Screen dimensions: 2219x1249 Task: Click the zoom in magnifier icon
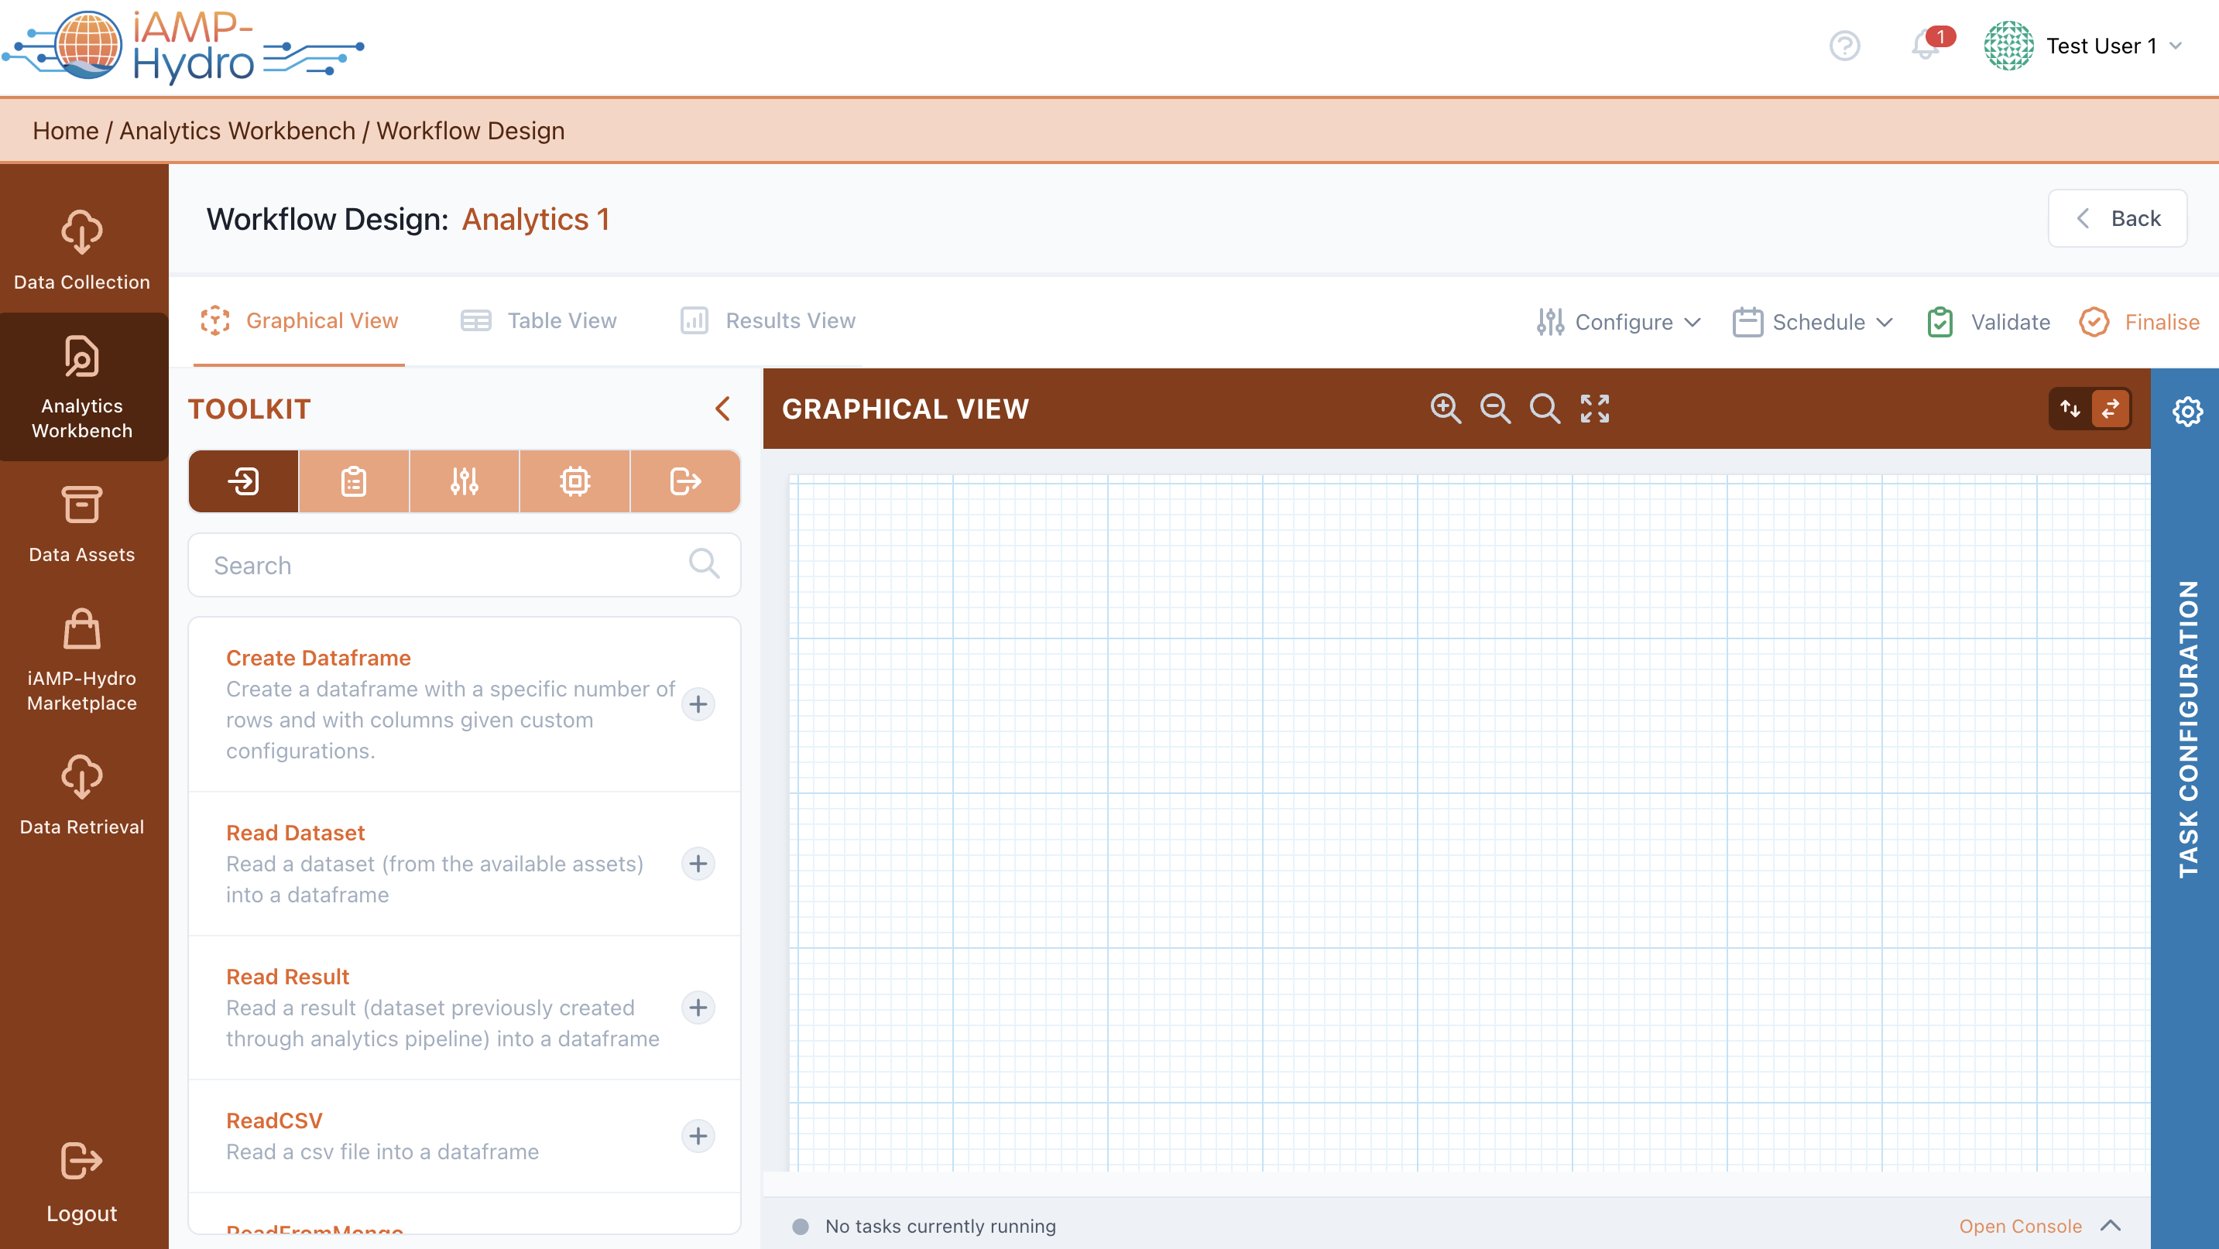coord(1446,409)
